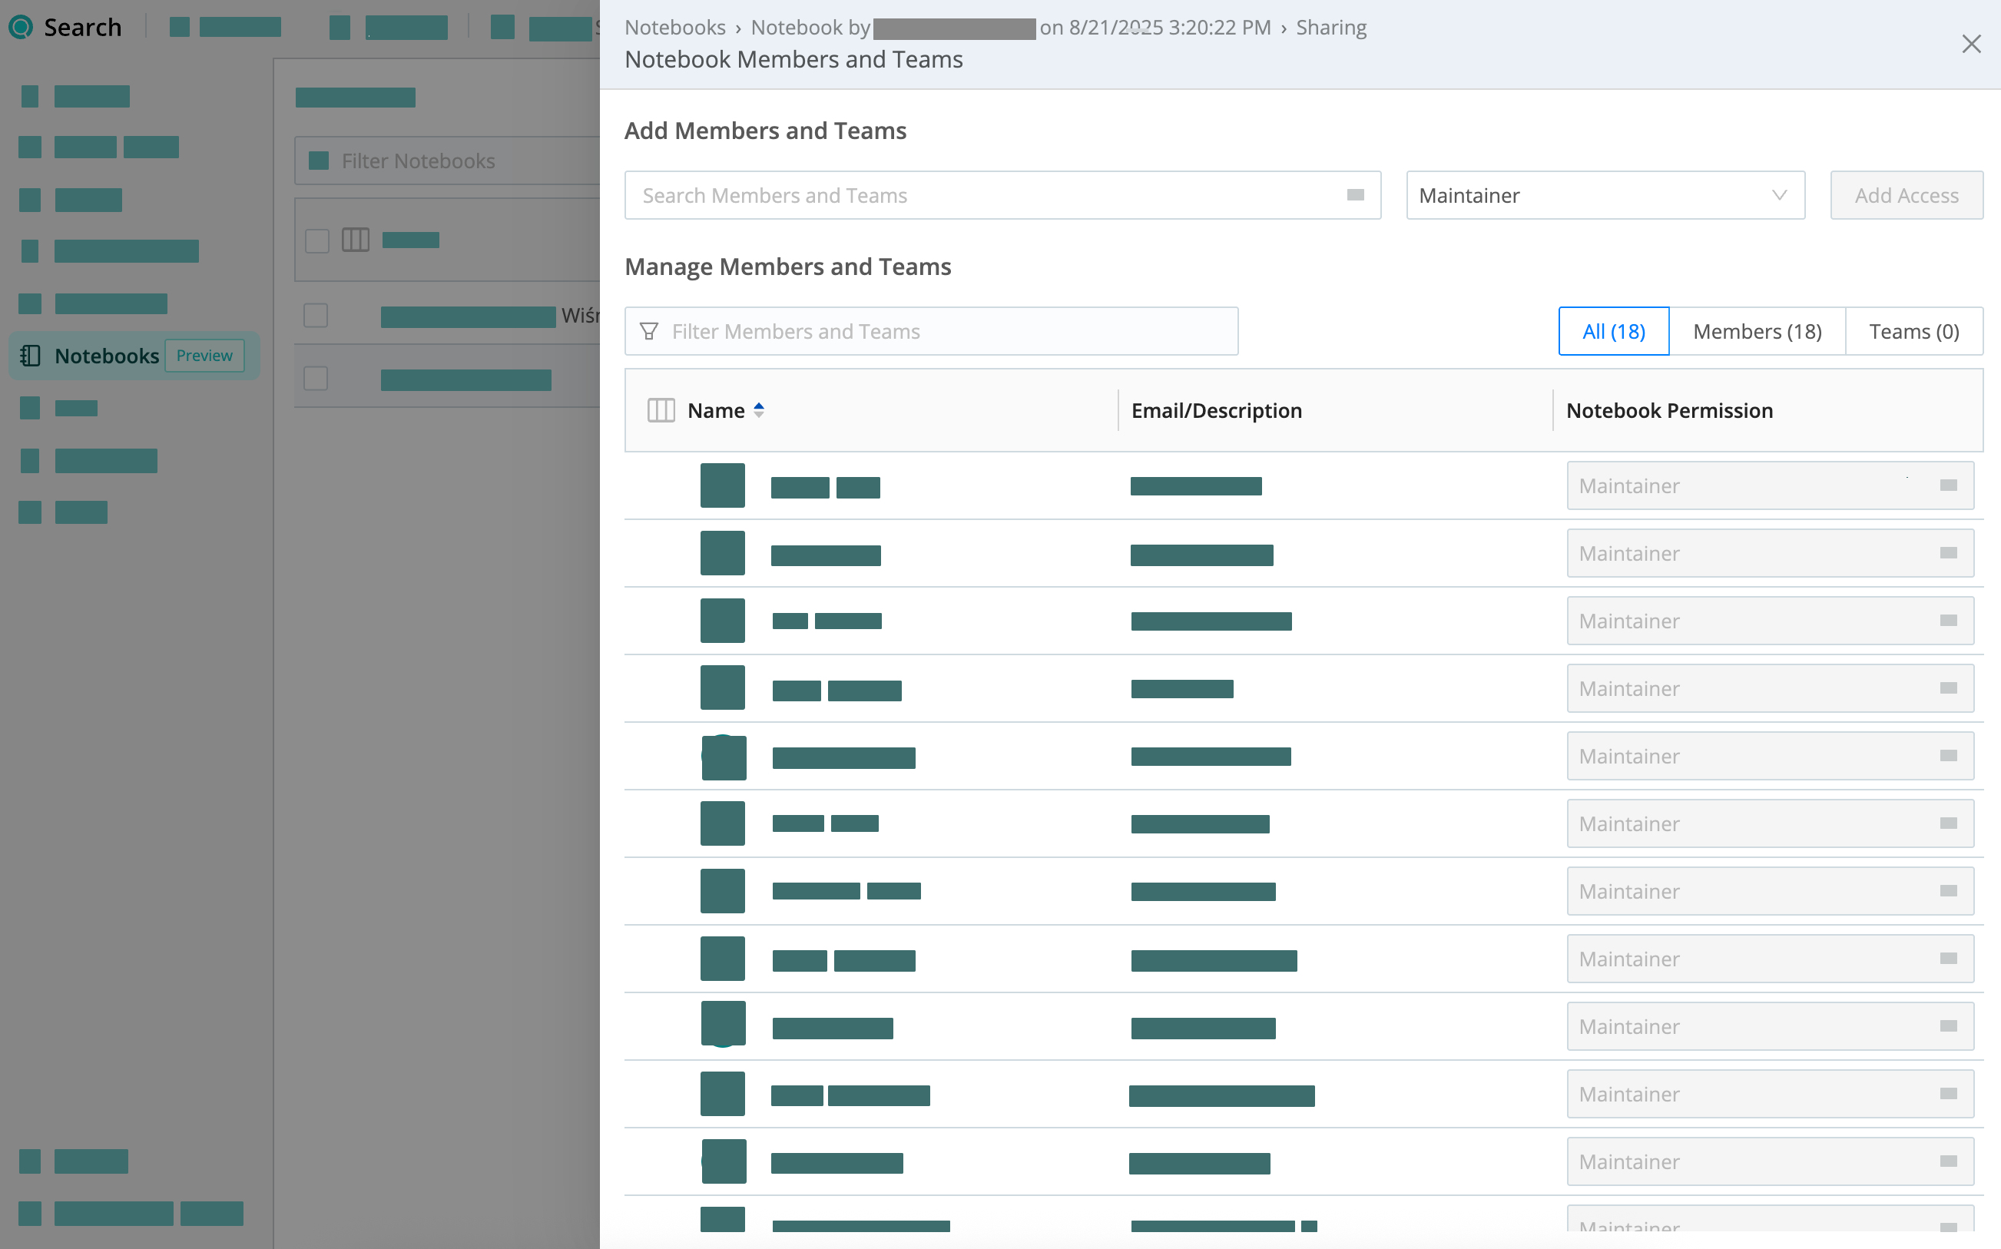This screenshot has height=1249, width=2001.
Task: Switch to the Members (18) tab
Action: point(1757,331)
